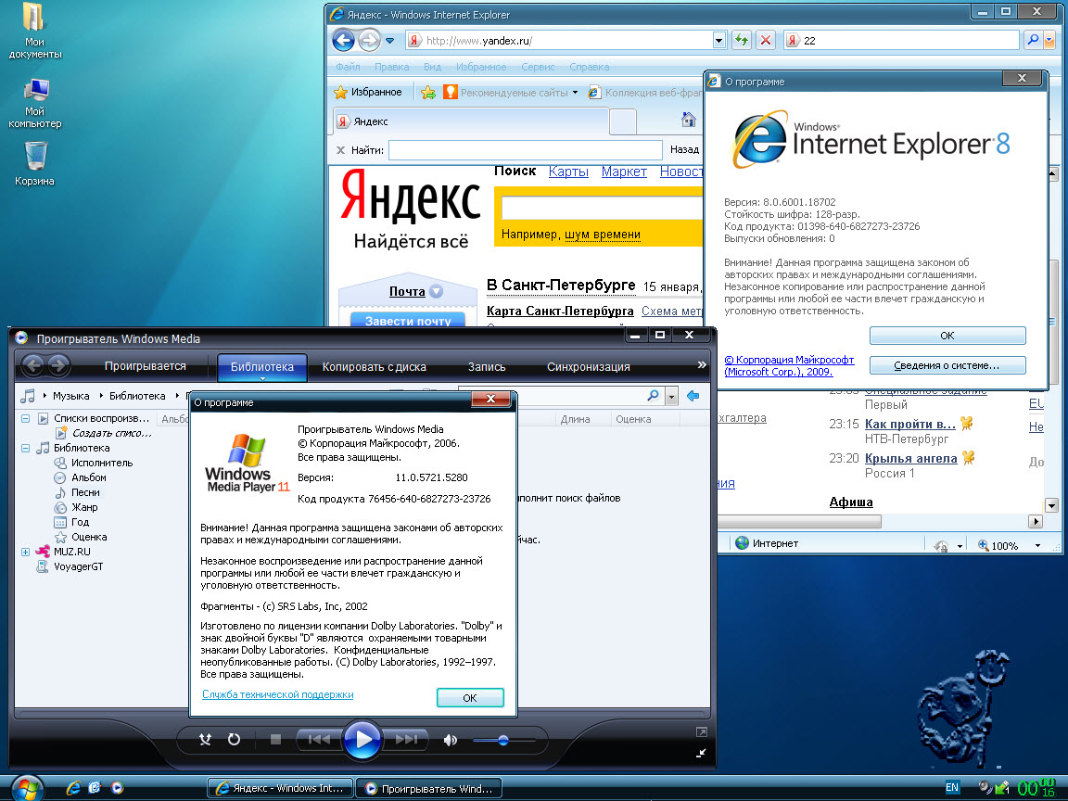Click the IE Home page icon
Viewport: 1068px width, 801px height.
click(x=688, y=120)
